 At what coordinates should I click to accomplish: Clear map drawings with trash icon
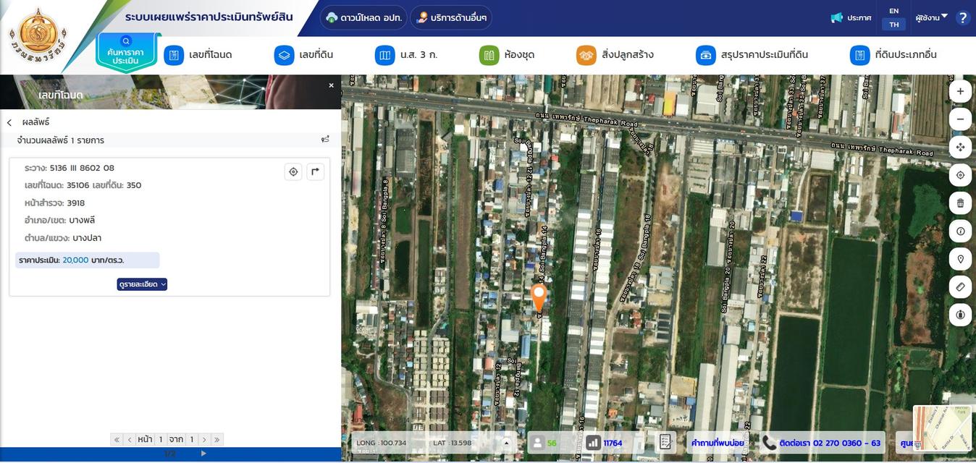960,203
